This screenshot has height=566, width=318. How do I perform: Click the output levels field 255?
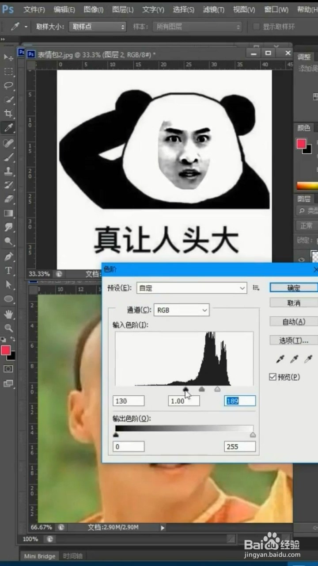[x=240, y=447]
